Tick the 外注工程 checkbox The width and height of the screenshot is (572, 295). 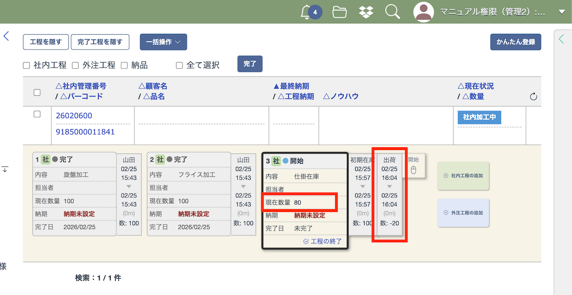[75, 65]
